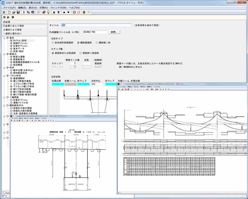
Task: Click the solid up arrow toolbar icon
Action: 64,12
